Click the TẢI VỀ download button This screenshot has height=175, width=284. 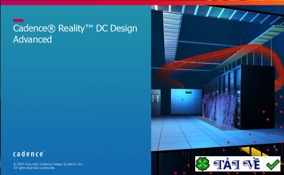237,164
